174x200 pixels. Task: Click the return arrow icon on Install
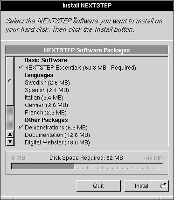[163, 186]
